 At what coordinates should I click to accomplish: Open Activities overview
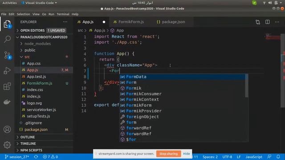click(x=9, y=3)
